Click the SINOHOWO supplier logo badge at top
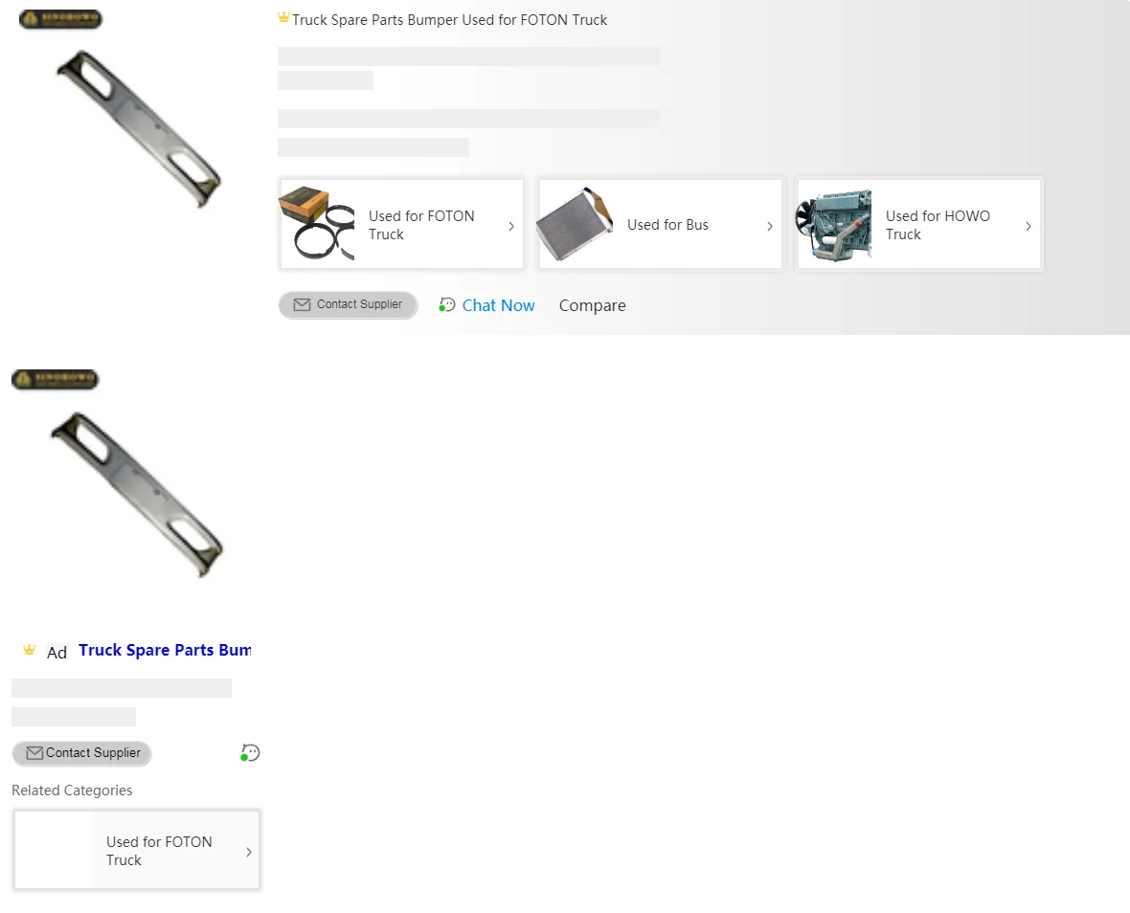Screen dimensions: 1130x913 (x=60, y=19)
